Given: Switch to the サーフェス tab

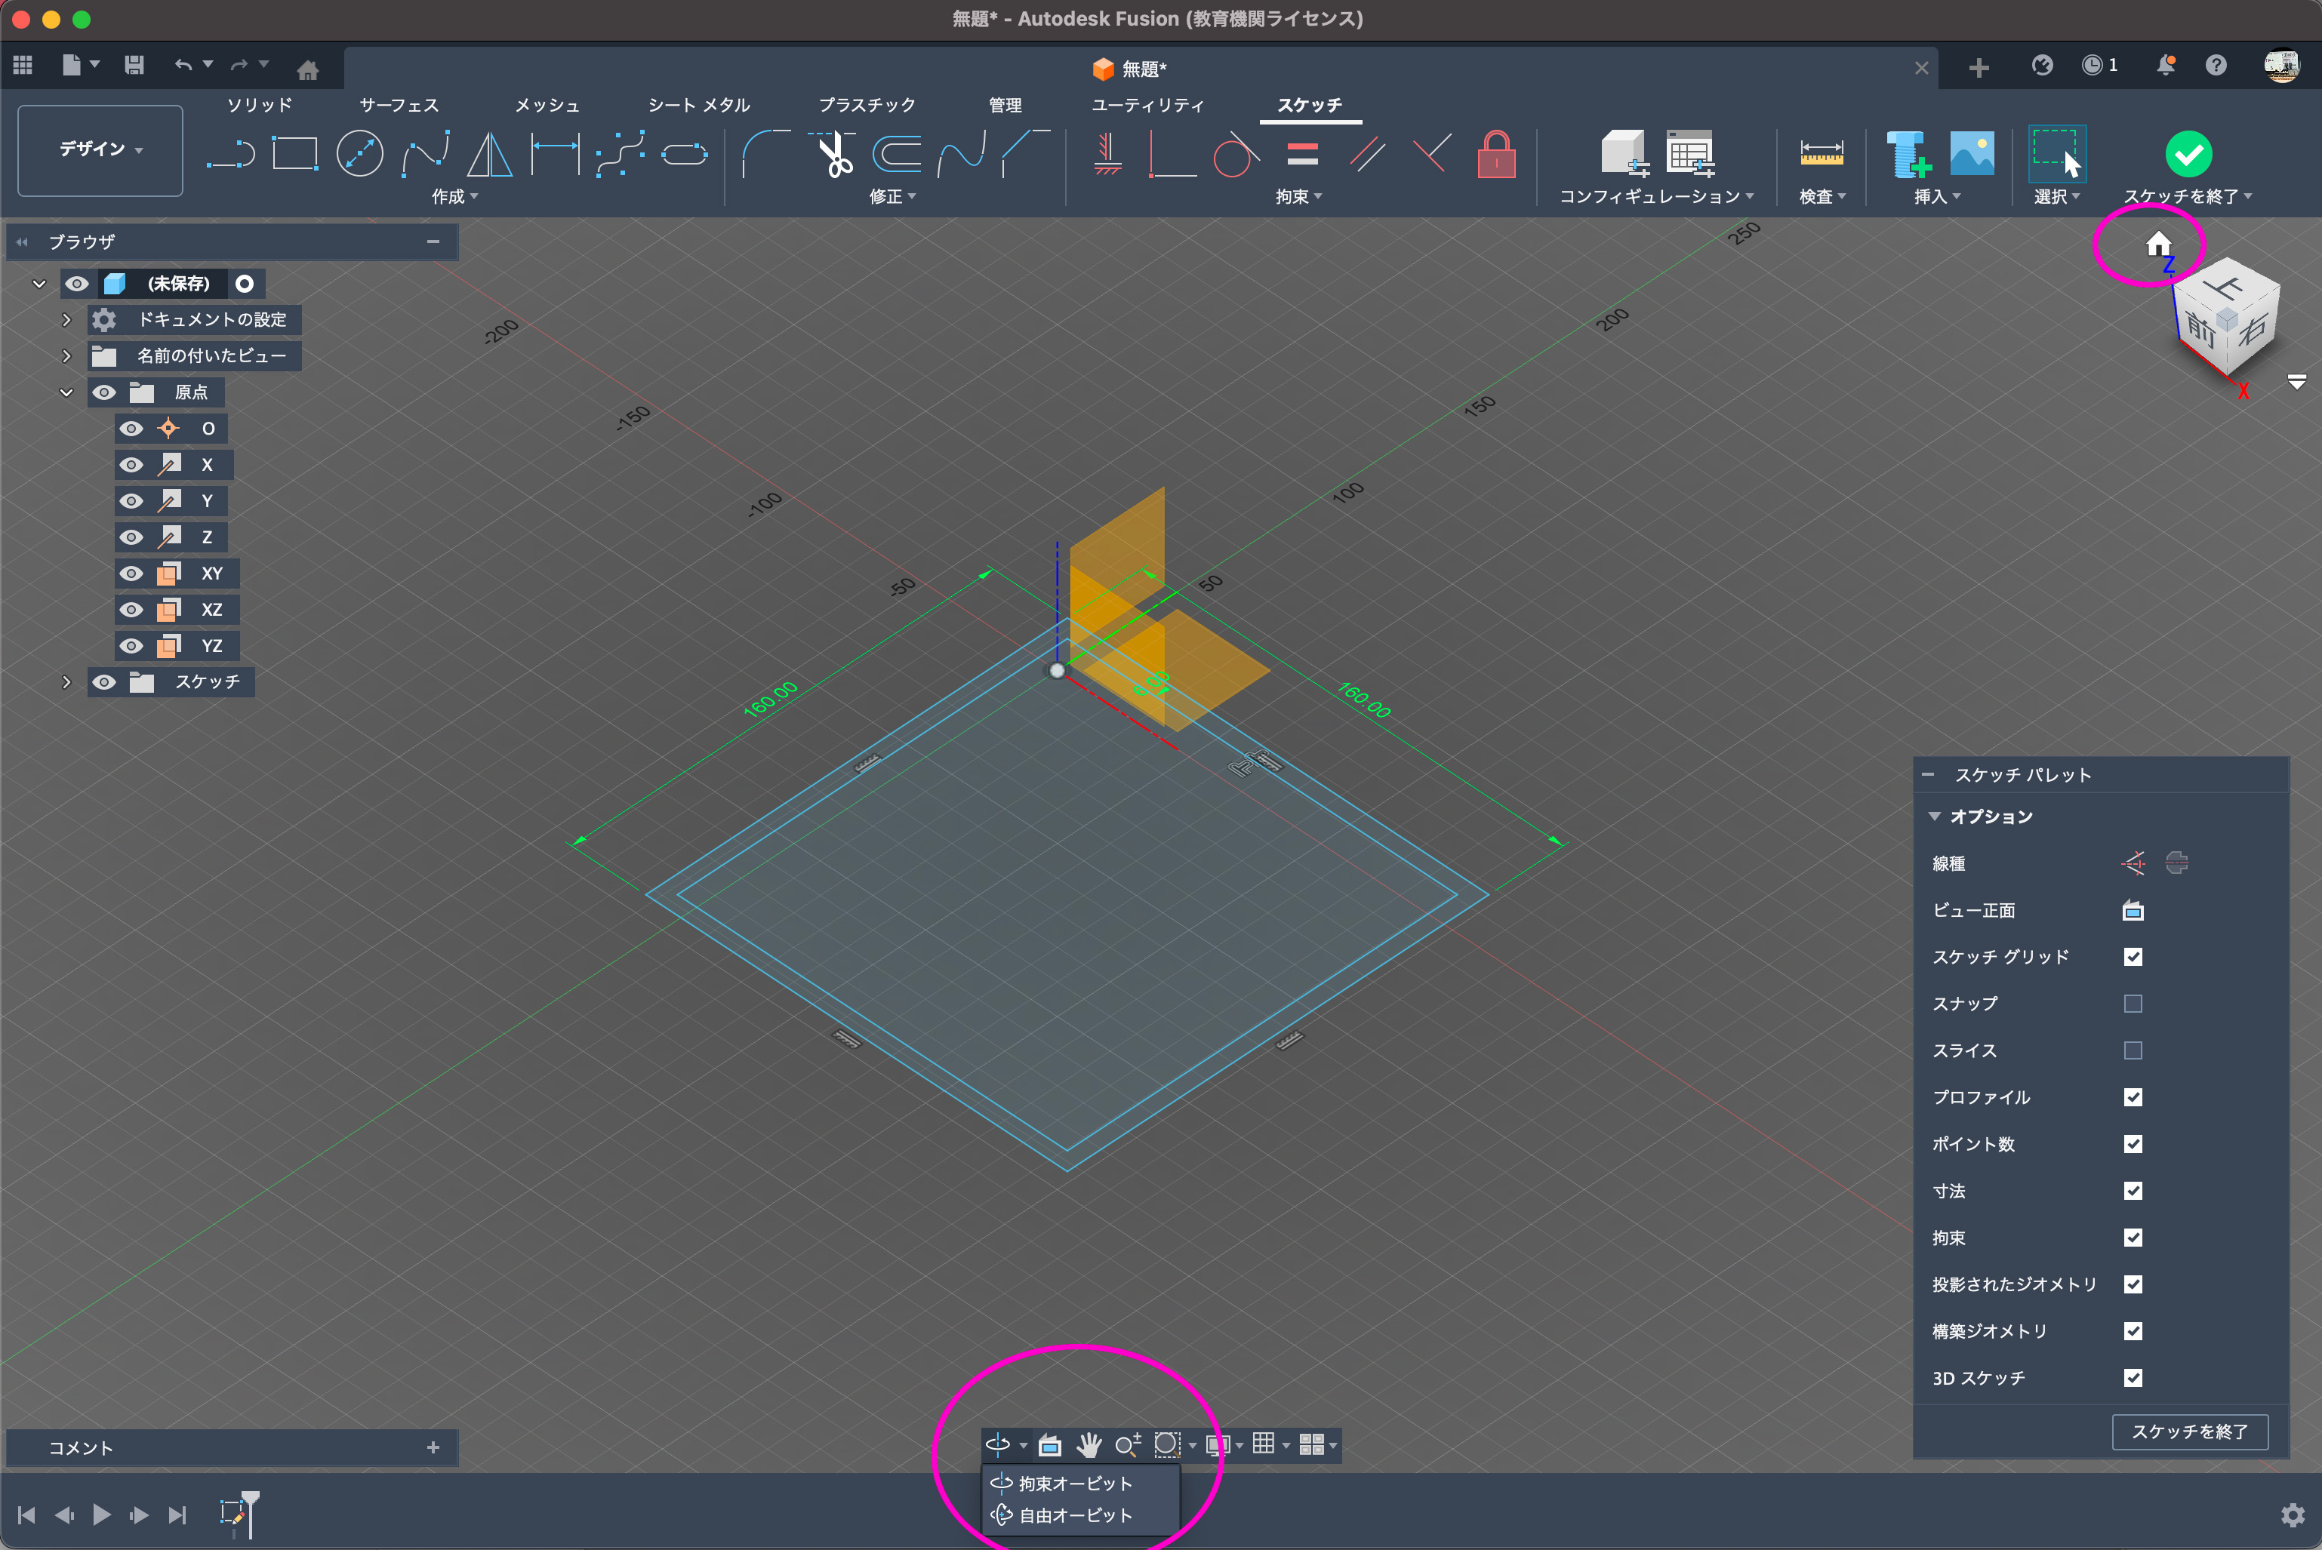Looking at the screenshot, I should click(399, 105).
